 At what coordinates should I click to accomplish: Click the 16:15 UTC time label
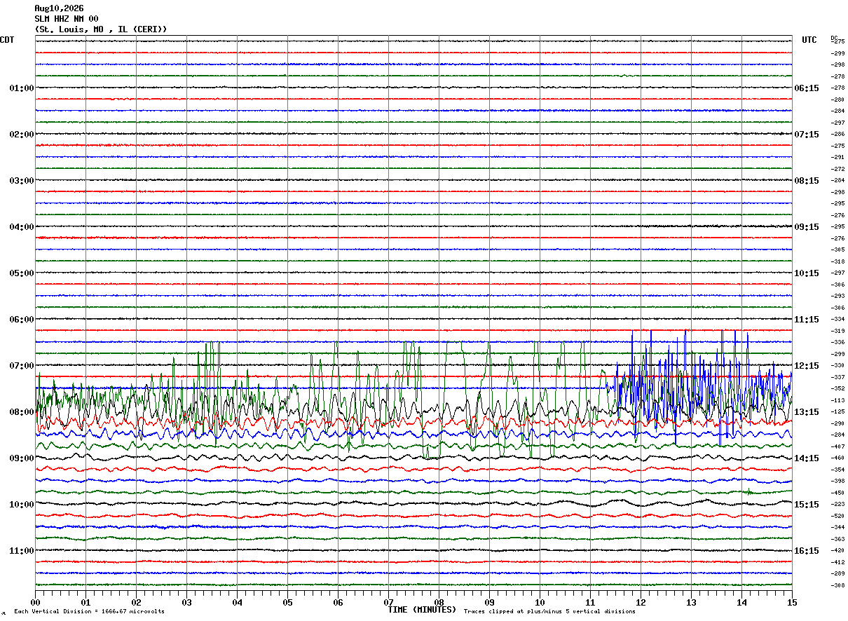pos(807,551)
